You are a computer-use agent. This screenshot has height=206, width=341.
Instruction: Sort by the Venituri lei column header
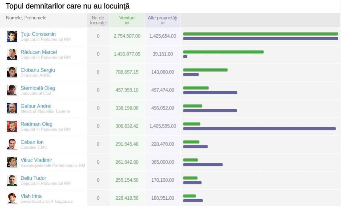(127, 20)
